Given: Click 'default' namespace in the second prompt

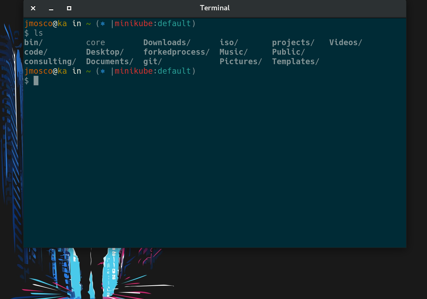Looking at the screenshot, I should click(x=174, y=71).
